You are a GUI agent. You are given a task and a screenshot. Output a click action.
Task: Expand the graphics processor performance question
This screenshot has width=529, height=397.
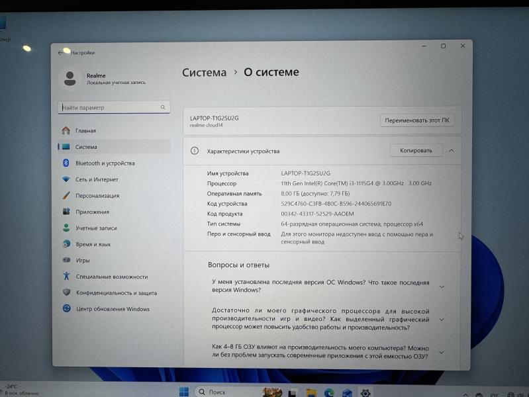442,320
